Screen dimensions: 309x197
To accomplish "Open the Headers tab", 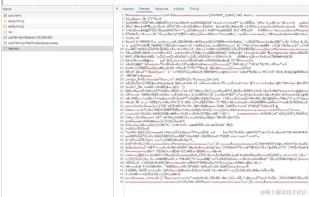I will click(x=128, y=9).
